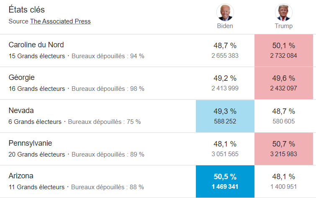Click the Biden column header label
The width and height of the screenshot is (316, 198).
pos(225,26)
